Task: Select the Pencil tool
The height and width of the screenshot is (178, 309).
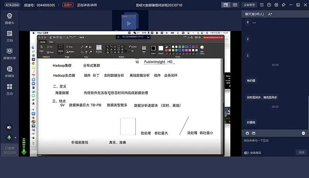Action: point(82,47)
